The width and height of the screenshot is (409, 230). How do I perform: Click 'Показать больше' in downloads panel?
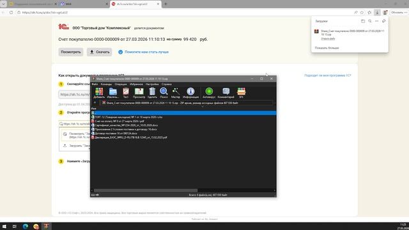pyautogui.click(x=327, y=48)
